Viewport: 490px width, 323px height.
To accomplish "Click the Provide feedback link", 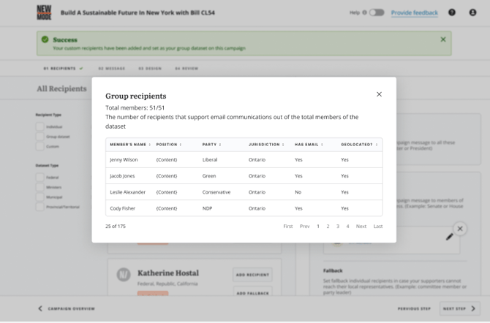I will 414,12.
